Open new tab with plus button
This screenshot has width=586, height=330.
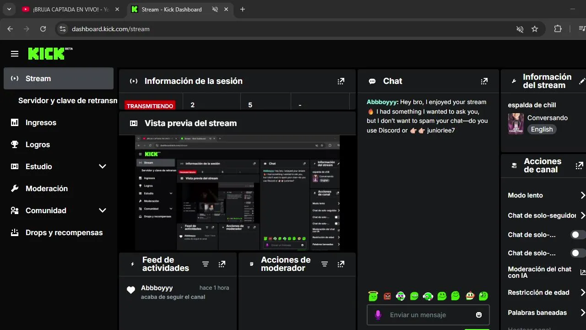click(x=243, y=9)
